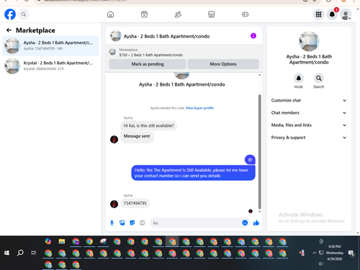The height and width of the screenshot is (270, 360).
Task: Click the large apartment photo in right panel
Action: point(309,41)
